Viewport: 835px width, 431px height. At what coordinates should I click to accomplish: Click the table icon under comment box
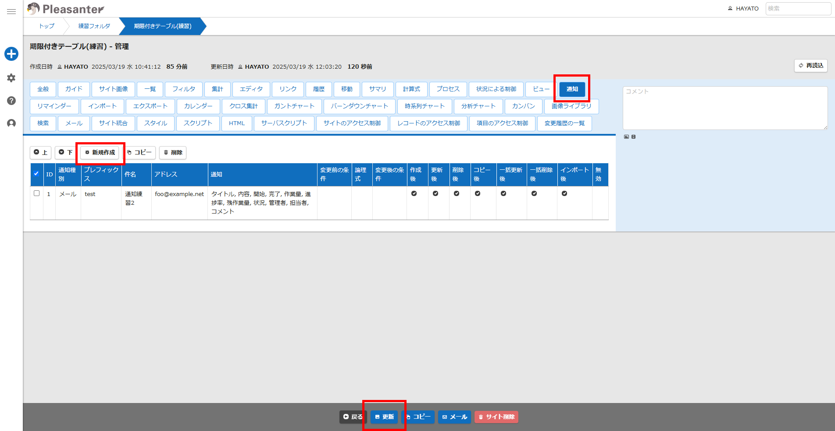633,137
